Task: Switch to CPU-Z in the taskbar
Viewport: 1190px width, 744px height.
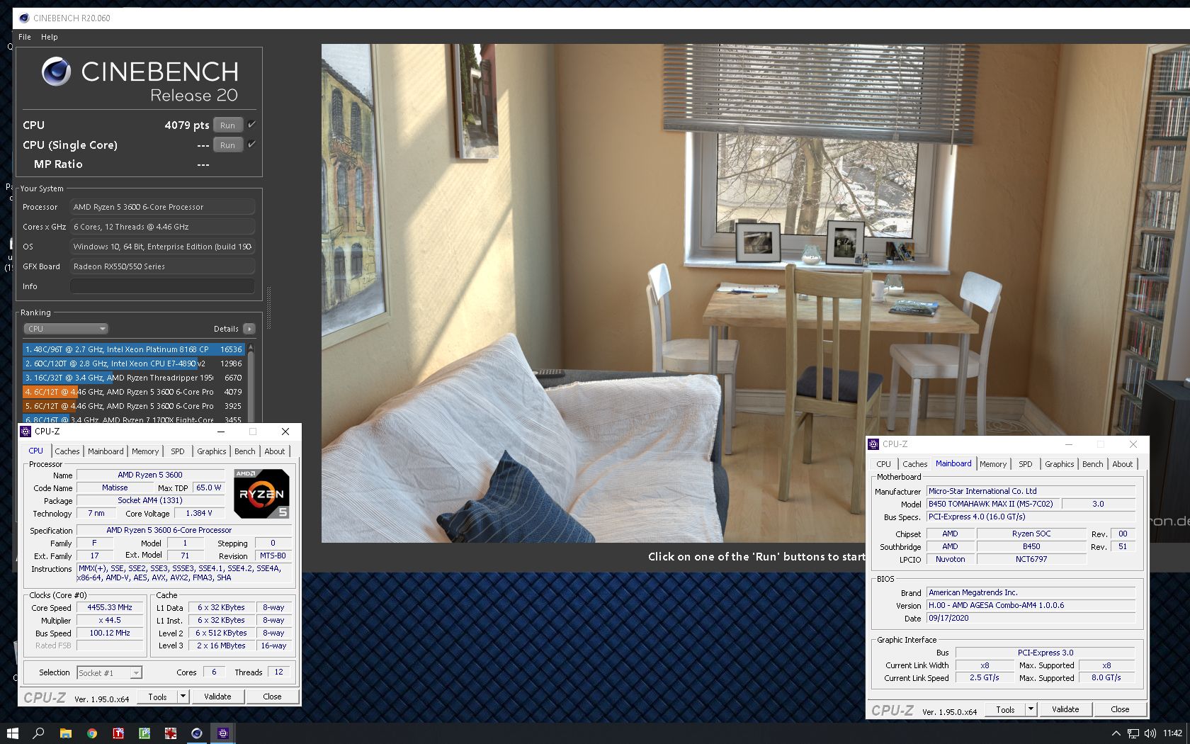Action: coord(222,733)
